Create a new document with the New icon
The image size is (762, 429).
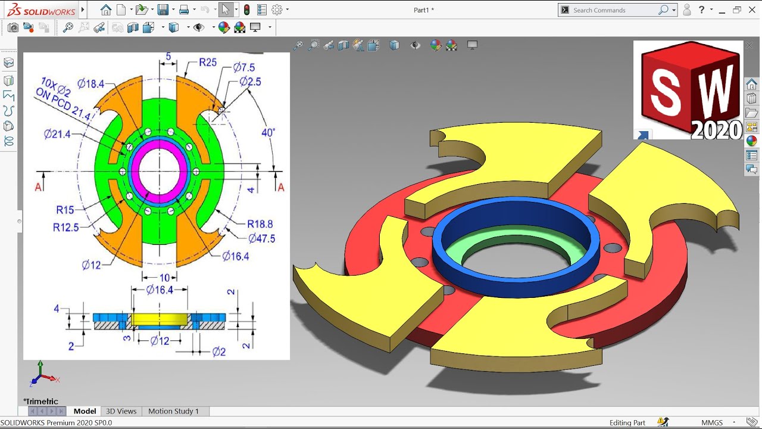point(121,10)
